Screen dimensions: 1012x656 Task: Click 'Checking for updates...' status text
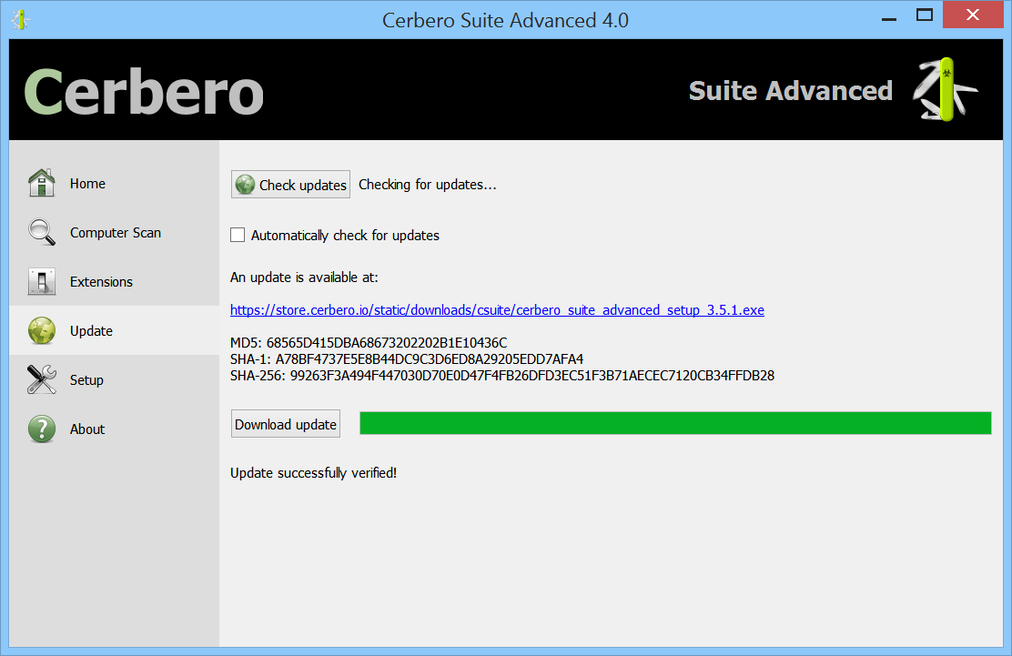pos(427,185)
